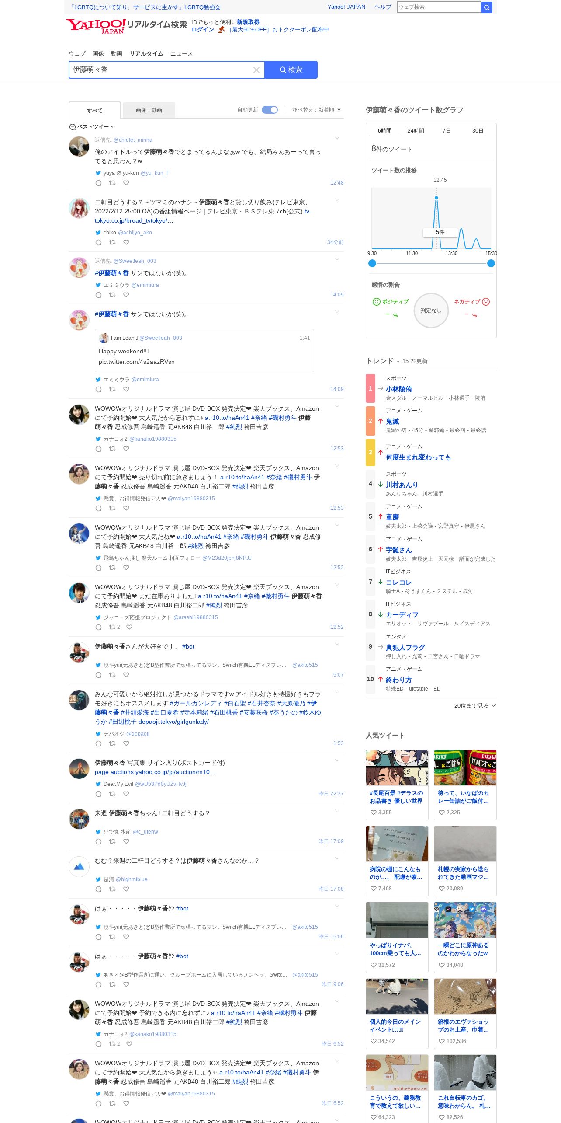The height and width of the screenshot is (1123, 561).
Task: Click the blue magnifier web search icon
Action: [487, 7]
